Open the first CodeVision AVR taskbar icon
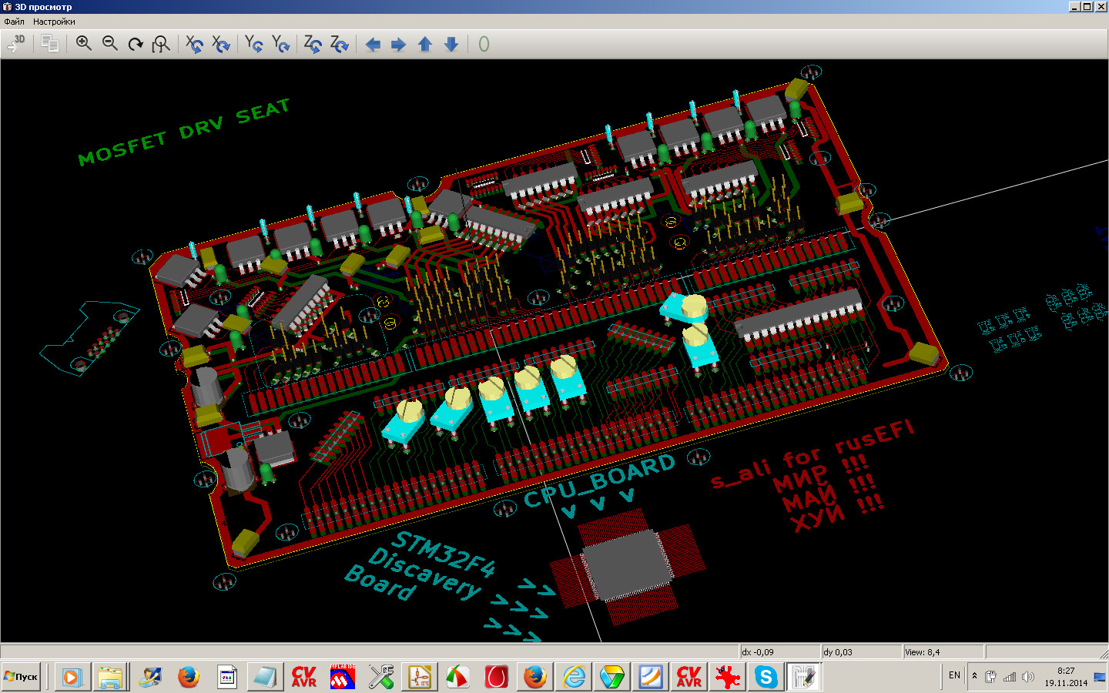1109x693 pixels. point(304,677)
